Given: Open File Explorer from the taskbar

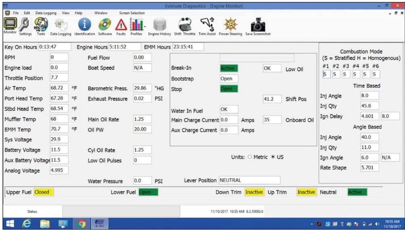Looking at the screenshot, I should (x=45, y=224).
